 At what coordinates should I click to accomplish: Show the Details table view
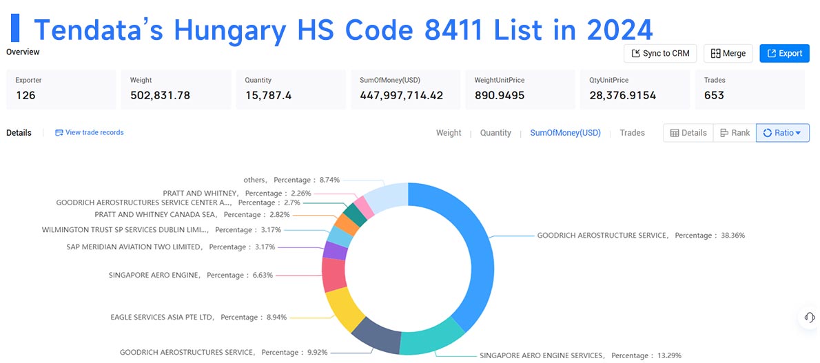tap(688, 133)
